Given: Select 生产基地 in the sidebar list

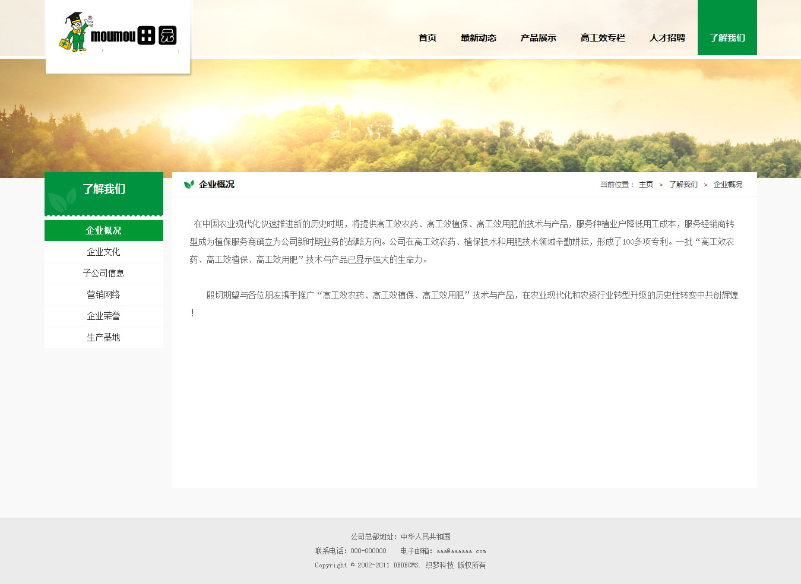Looking at the screenshot, I should coord(104,337).
